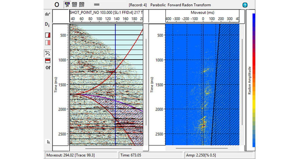The image size is (299, 159).
Task: Click the seismic panel vertical scrollbar
Action: coord(146,82)
